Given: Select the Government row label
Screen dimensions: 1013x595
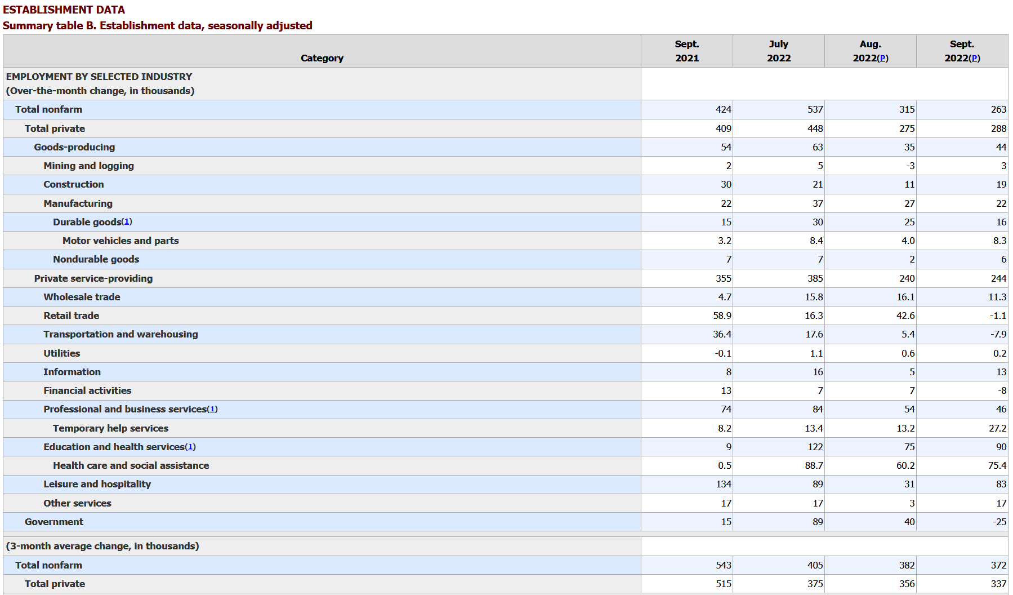Looking at the screenshot, I should pos(53,522).
